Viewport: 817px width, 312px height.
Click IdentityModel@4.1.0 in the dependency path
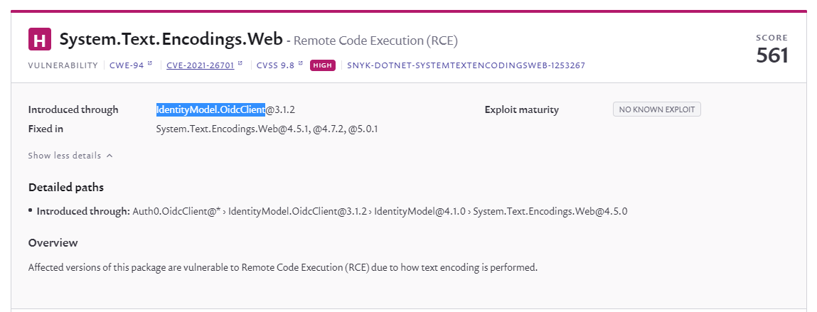[420, 212]
